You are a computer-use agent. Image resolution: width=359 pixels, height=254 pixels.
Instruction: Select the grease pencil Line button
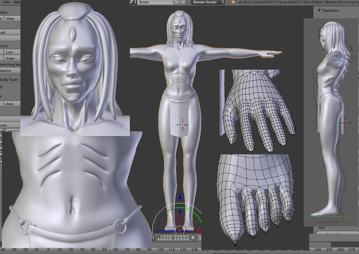(x=12, y=52)
